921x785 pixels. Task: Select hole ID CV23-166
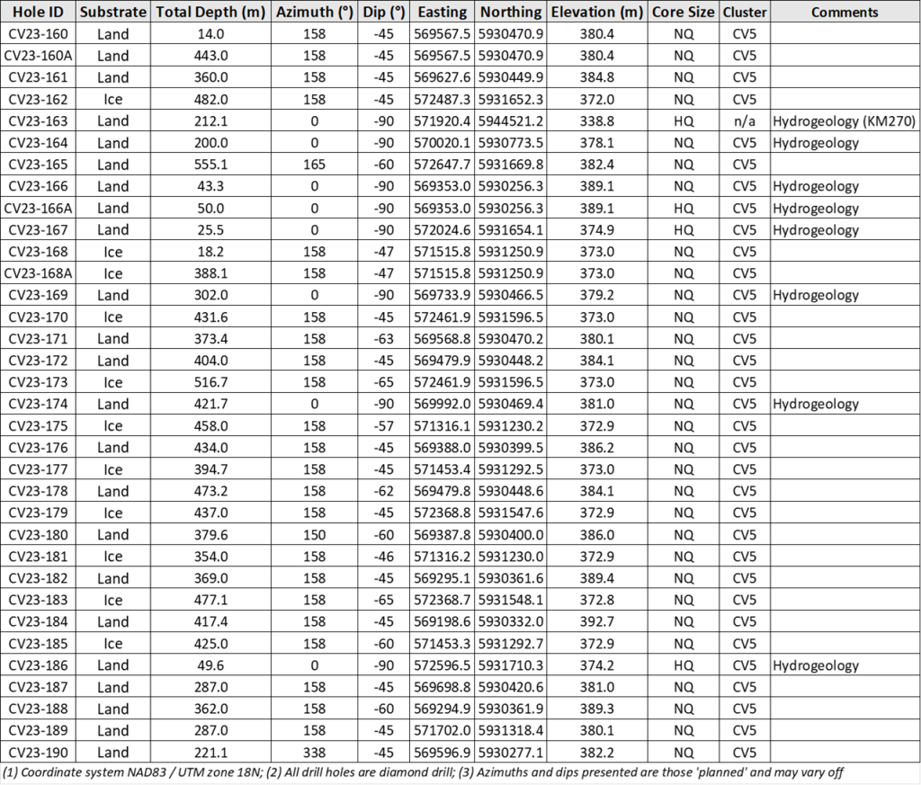[x=38, y=186]
